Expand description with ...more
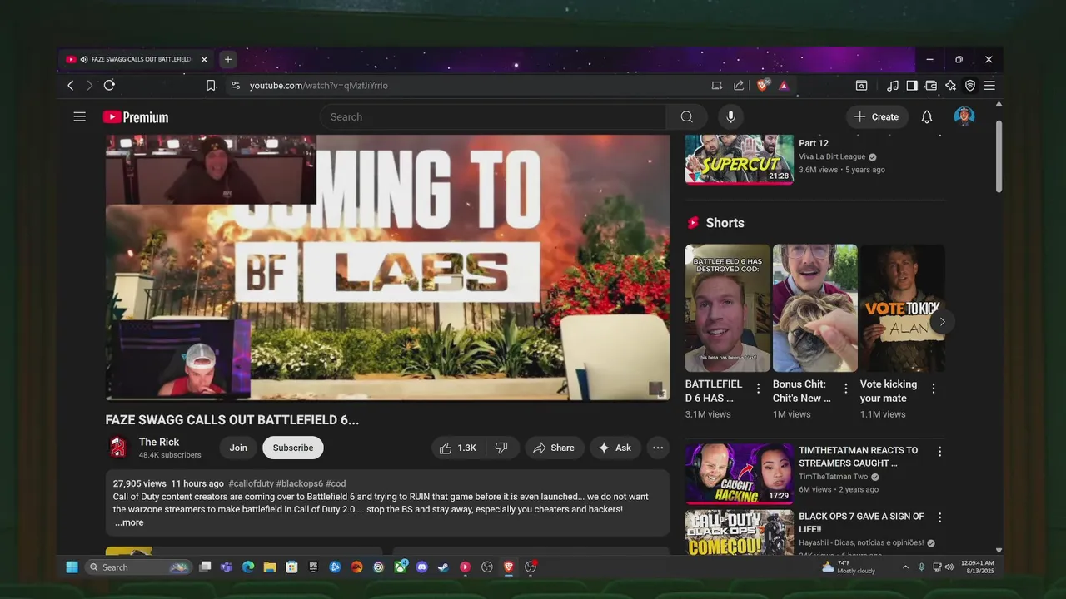Viewport: 1066px width, 599px height. [x=129, y=522]
